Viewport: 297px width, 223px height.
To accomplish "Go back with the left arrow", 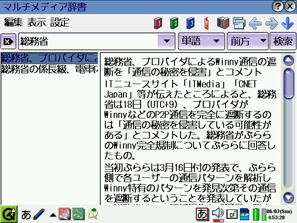I will (255, 23).
